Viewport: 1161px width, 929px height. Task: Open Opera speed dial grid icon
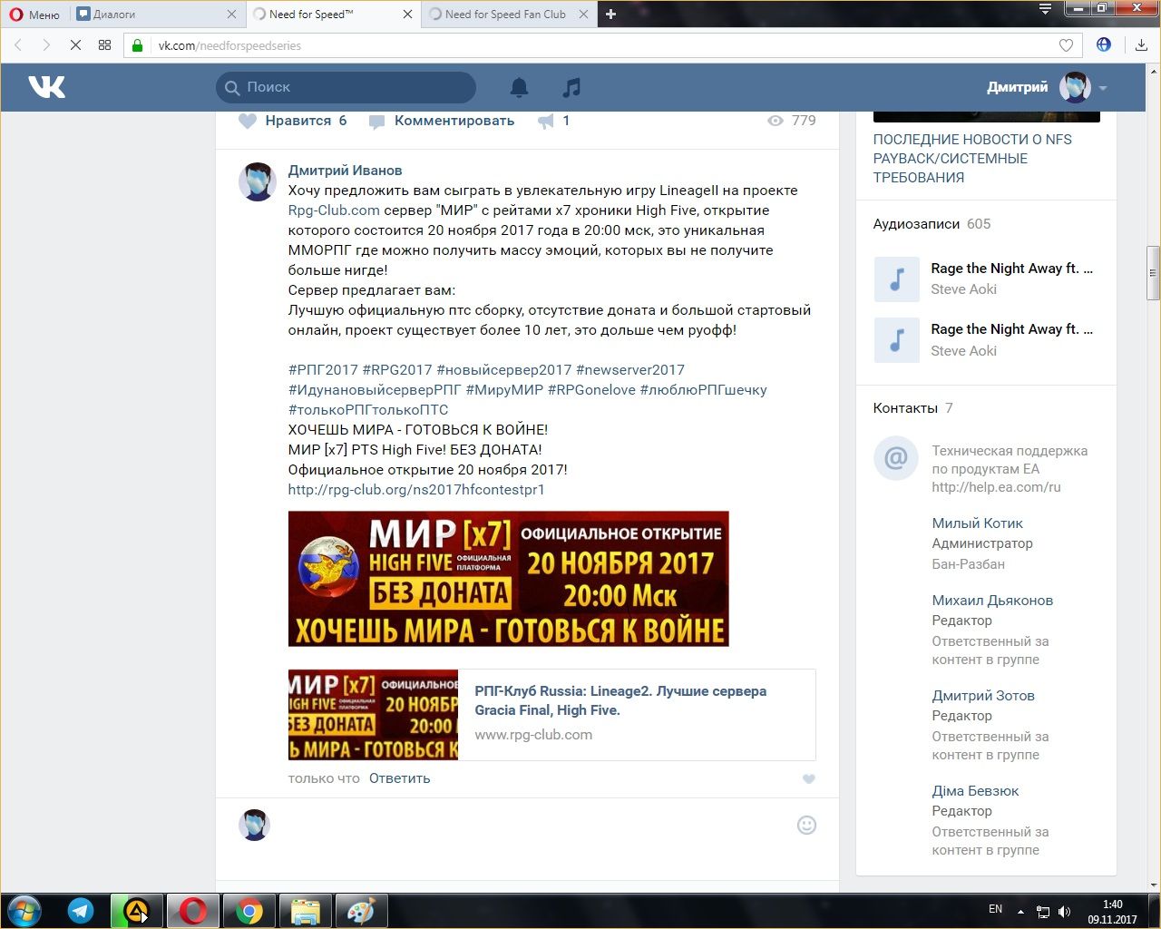point(104,45)
